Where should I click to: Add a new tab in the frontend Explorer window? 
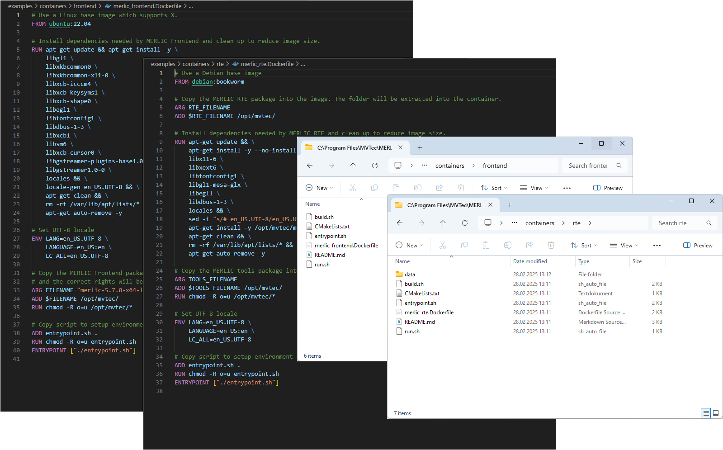point(420,147)
